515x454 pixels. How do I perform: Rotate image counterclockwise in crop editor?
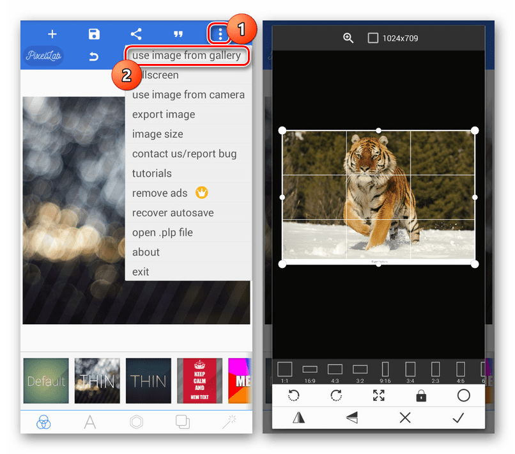[293, 396]
